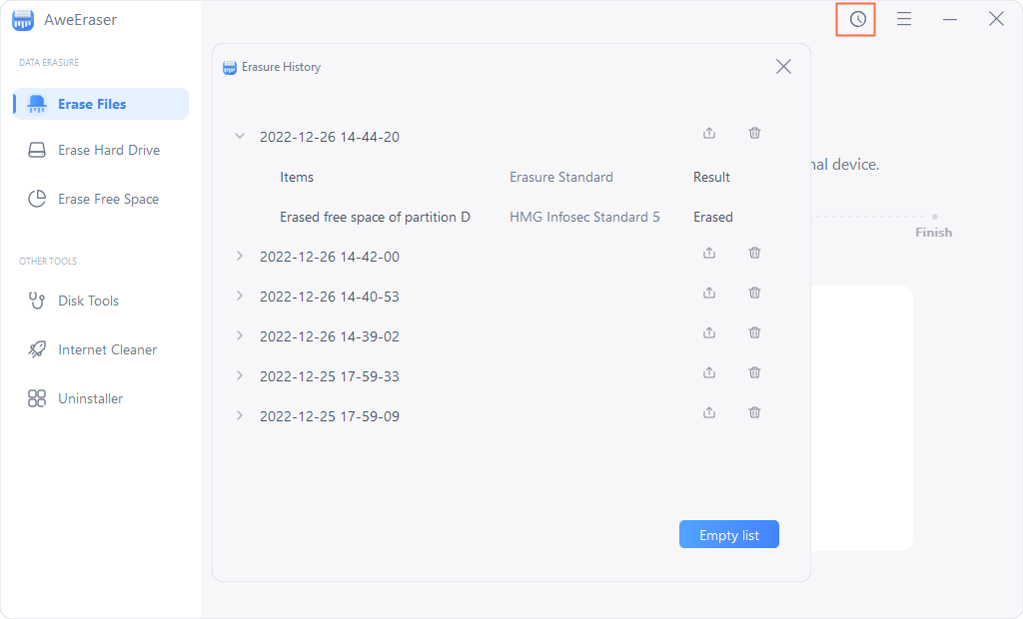This screenshot has width=1023, height=619.
Task: Collapse the 2022-12-26 14-44-20 entry
Action: pyautogui.click(x=239, y=136)
